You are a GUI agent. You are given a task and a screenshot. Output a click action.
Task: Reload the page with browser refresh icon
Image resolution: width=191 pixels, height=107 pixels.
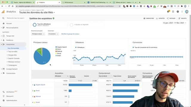coord(9,6)
